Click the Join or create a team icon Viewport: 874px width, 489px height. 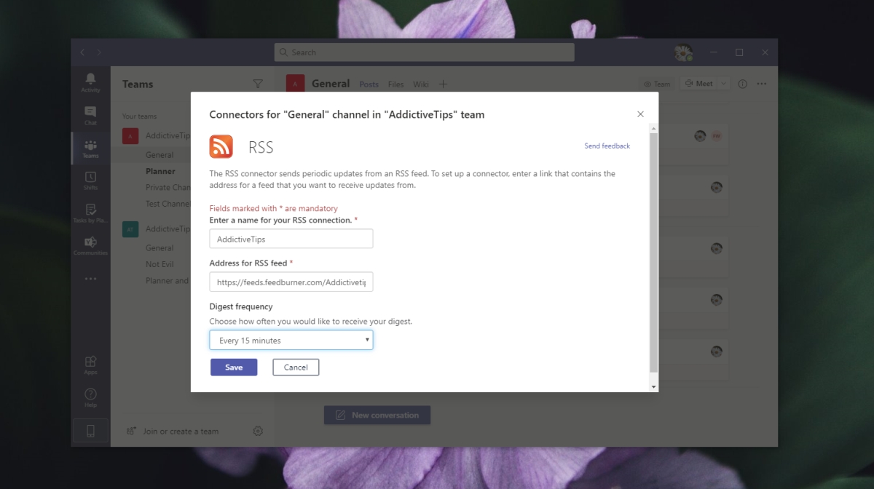[130, 431]
